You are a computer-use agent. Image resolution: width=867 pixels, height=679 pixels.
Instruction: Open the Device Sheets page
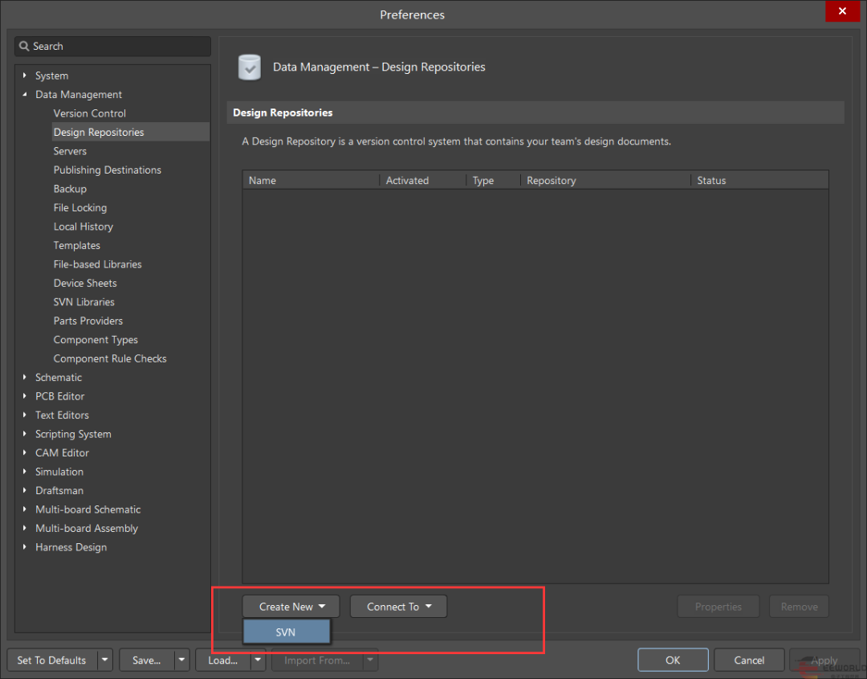(x=85, y=283)
